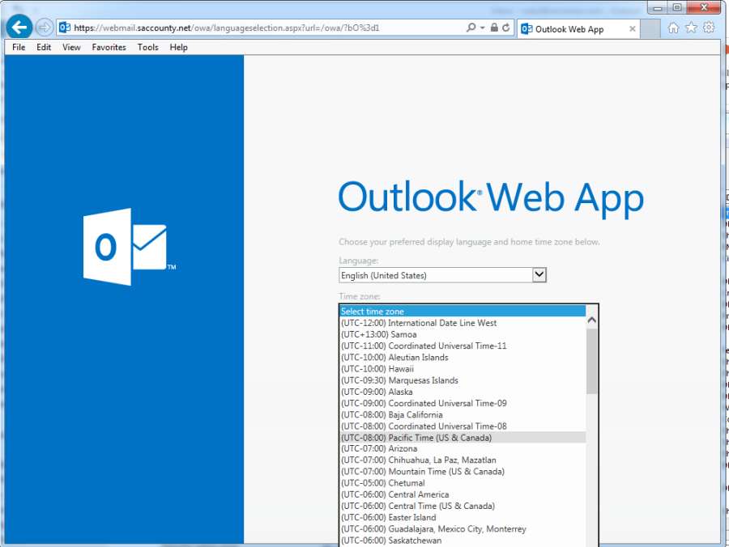Choose Coordinated Universal Time-11 option
The height and width of the screenshot is (547, 729).
tap(463, 346)
